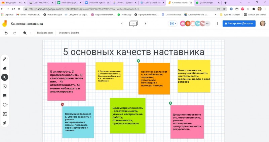
Task: Select the Text box tool
Action: click(5, 114)
